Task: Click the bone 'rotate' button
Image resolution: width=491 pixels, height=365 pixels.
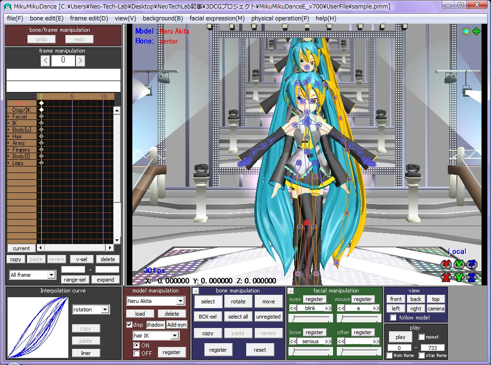Action: (x=238, y=301)
